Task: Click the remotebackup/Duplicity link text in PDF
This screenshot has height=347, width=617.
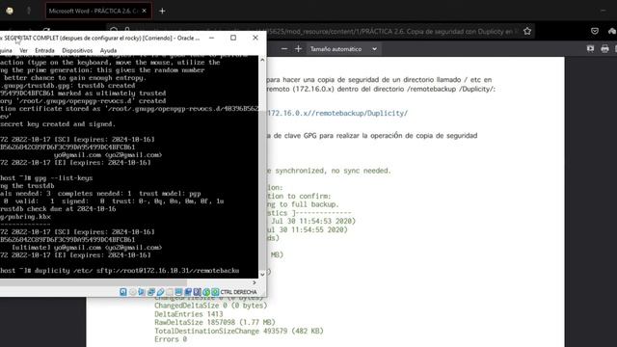Action: (x=337, y=114)
